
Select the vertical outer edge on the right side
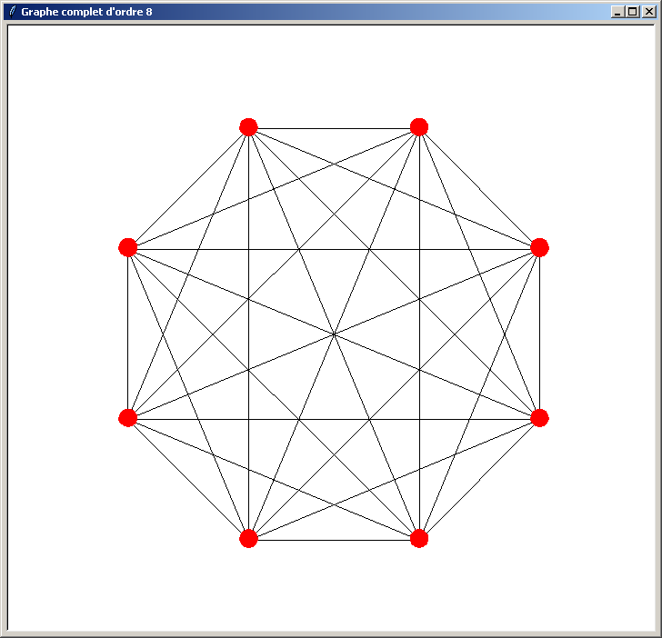point(540,333)
